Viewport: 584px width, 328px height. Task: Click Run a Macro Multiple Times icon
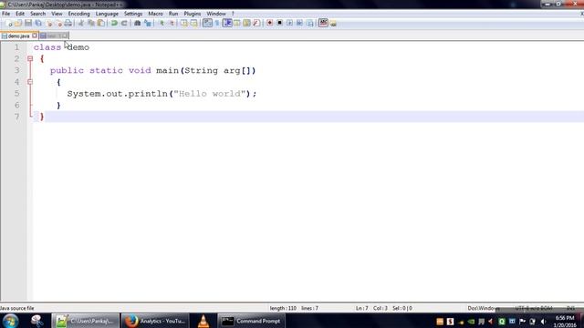point(299,23)
